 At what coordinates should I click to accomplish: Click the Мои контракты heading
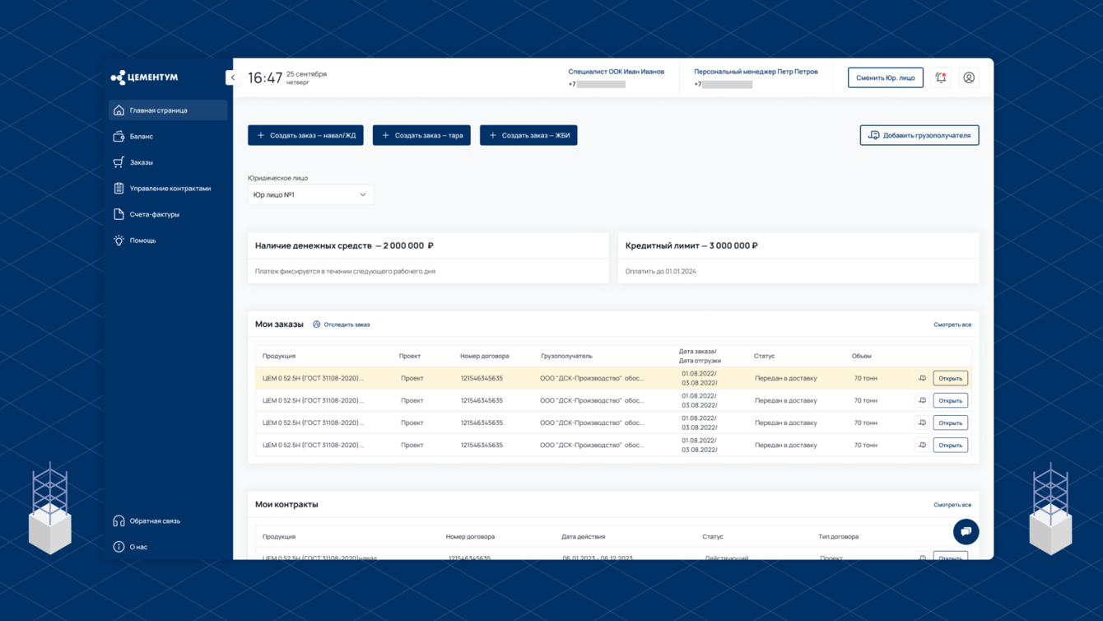[286, 504]
